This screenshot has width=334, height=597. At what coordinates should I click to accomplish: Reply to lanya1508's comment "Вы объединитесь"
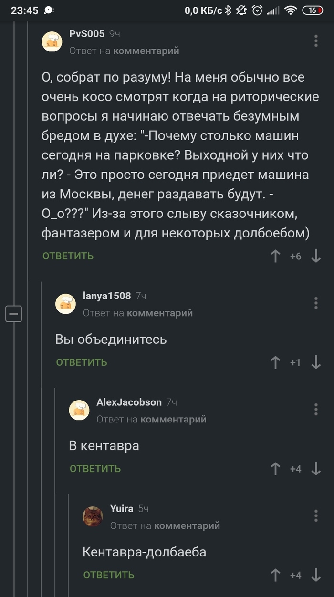click(x=82, y=362)
